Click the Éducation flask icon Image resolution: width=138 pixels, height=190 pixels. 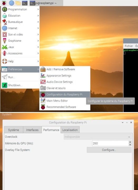4,16
